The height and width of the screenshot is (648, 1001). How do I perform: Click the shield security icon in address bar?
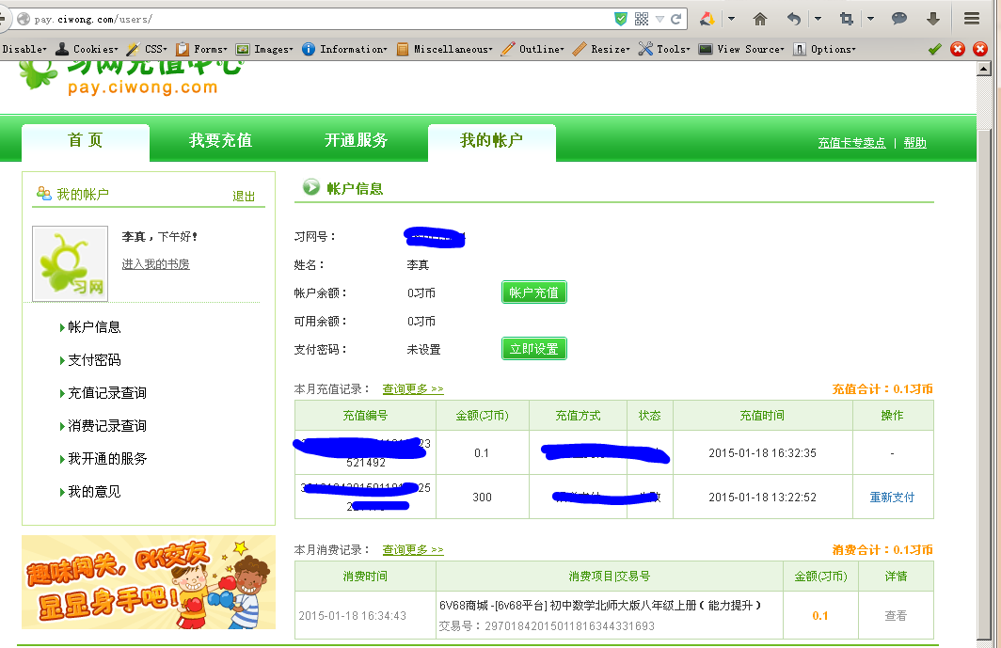point(621,19)
